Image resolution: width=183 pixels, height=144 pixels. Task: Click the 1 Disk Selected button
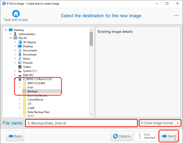pyautogui.click(x=146, y=136)
